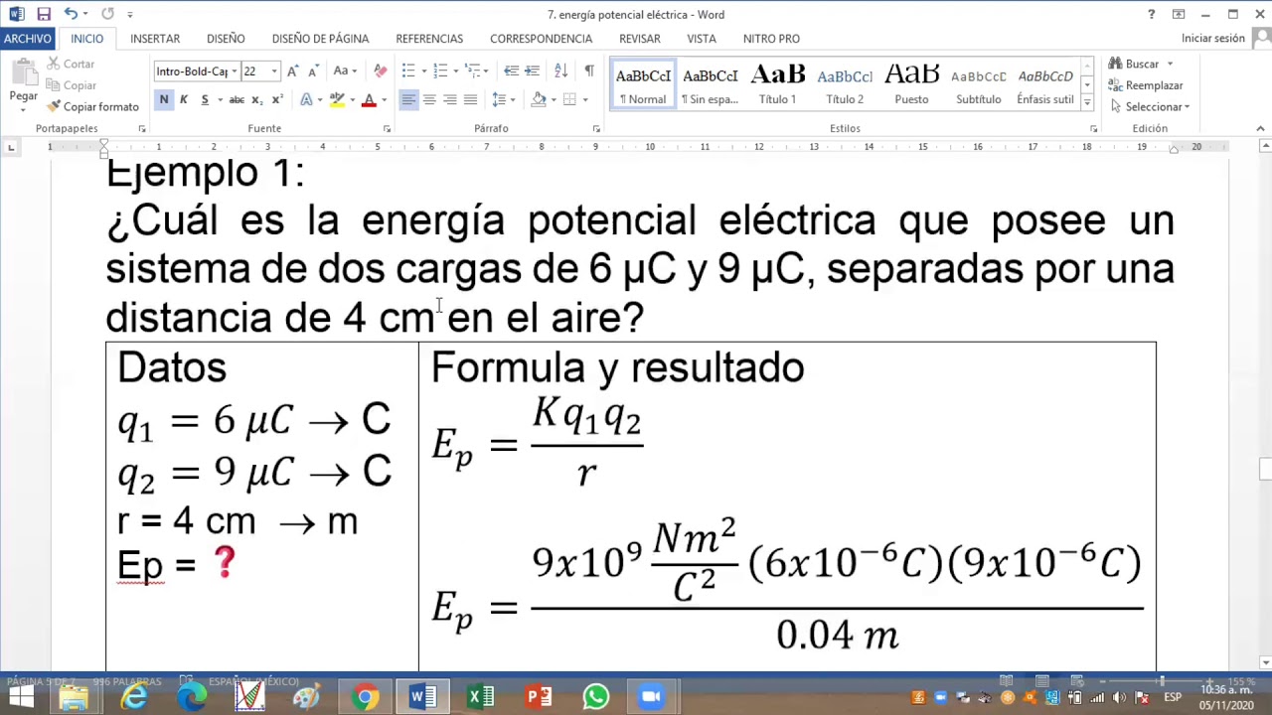The width and height of the screenshot is (1272, 715).
Task: Click the borders icon
Action: pos(569,99)
